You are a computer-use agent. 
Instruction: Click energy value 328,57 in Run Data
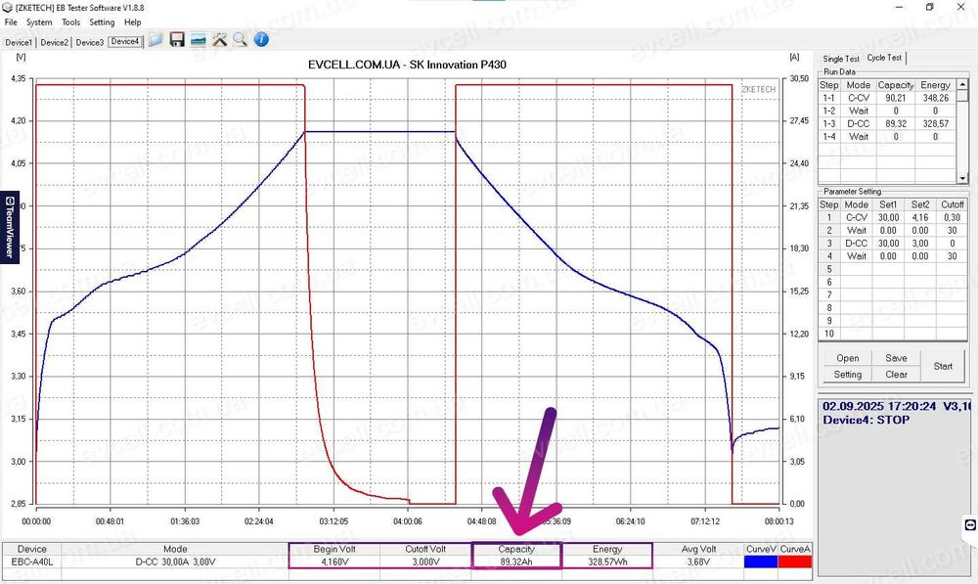tap(935, 123)
